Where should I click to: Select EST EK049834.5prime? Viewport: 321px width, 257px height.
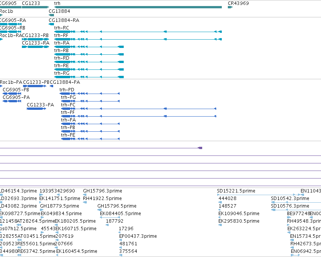61,214
